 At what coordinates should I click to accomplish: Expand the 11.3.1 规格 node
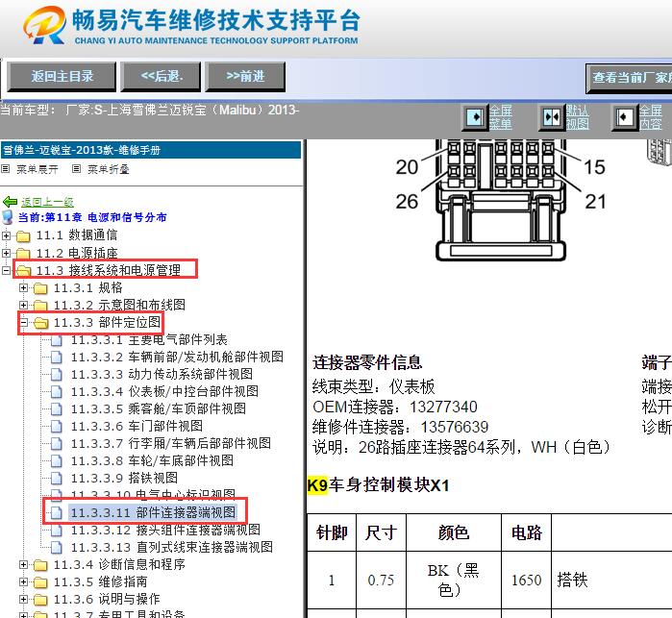[24, 287]
